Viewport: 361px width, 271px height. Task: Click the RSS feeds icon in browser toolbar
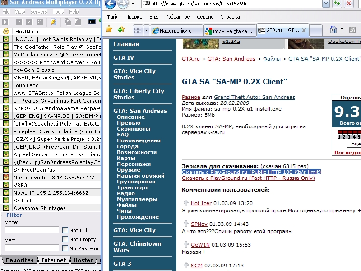coord(352,29)
